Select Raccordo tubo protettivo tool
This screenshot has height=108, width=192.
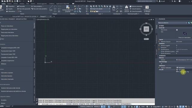click(x=39, y=9)
